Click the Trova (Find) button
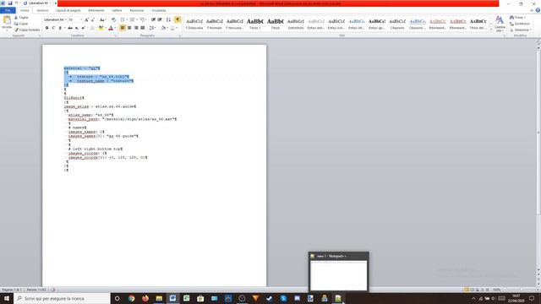This screenshot has height=304, width=541. pyautogui.click(x=517, y=17)
